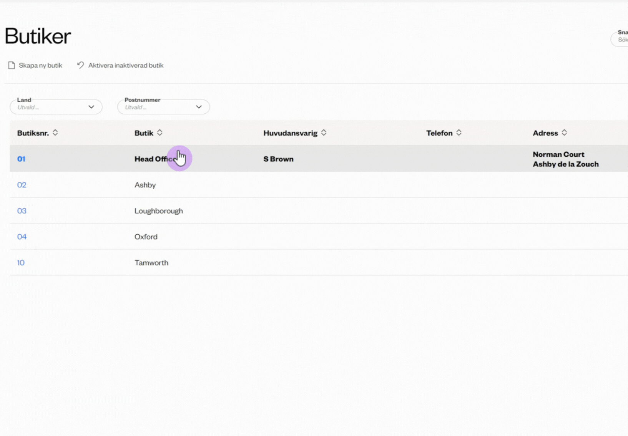628x436 pixels.
Task: Open store 01 Head Office link
Action: click(x=21, y=159)
